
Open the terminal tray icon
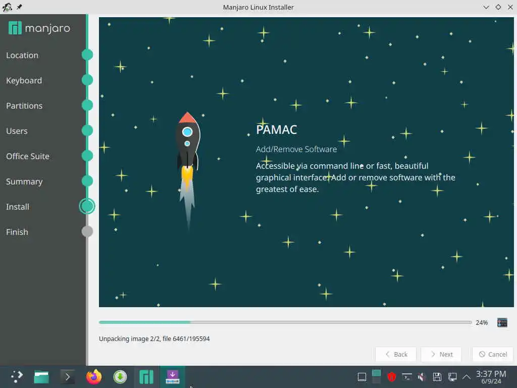407,376
